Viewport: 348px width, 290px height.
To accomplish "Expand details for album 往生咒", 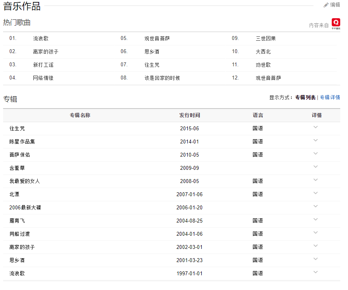I will [315, 127].
